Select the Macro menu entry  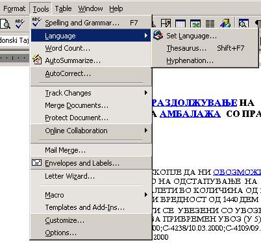pos(91,195)
